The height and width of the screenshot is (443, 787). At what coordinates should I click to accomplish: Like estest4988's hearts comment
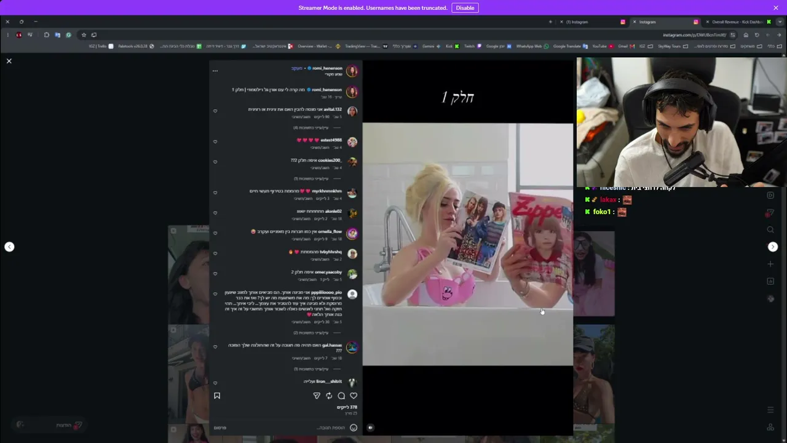(x=215, y=142)
